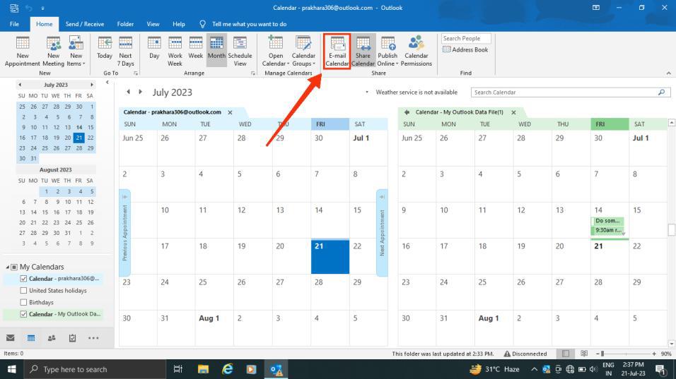676x379 pixels.
Task: Click the Search People field
Action: (466, 38)
